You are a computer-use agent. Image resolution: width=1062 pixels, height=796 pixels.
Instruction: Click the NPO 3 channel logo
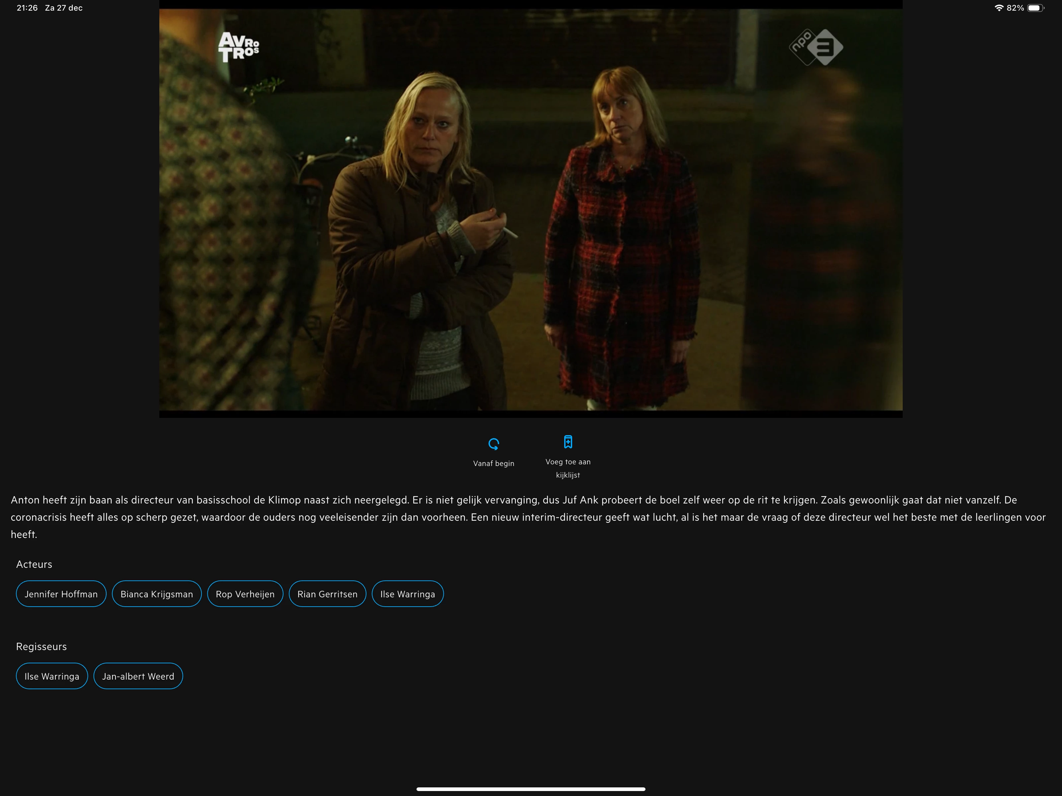816,47
